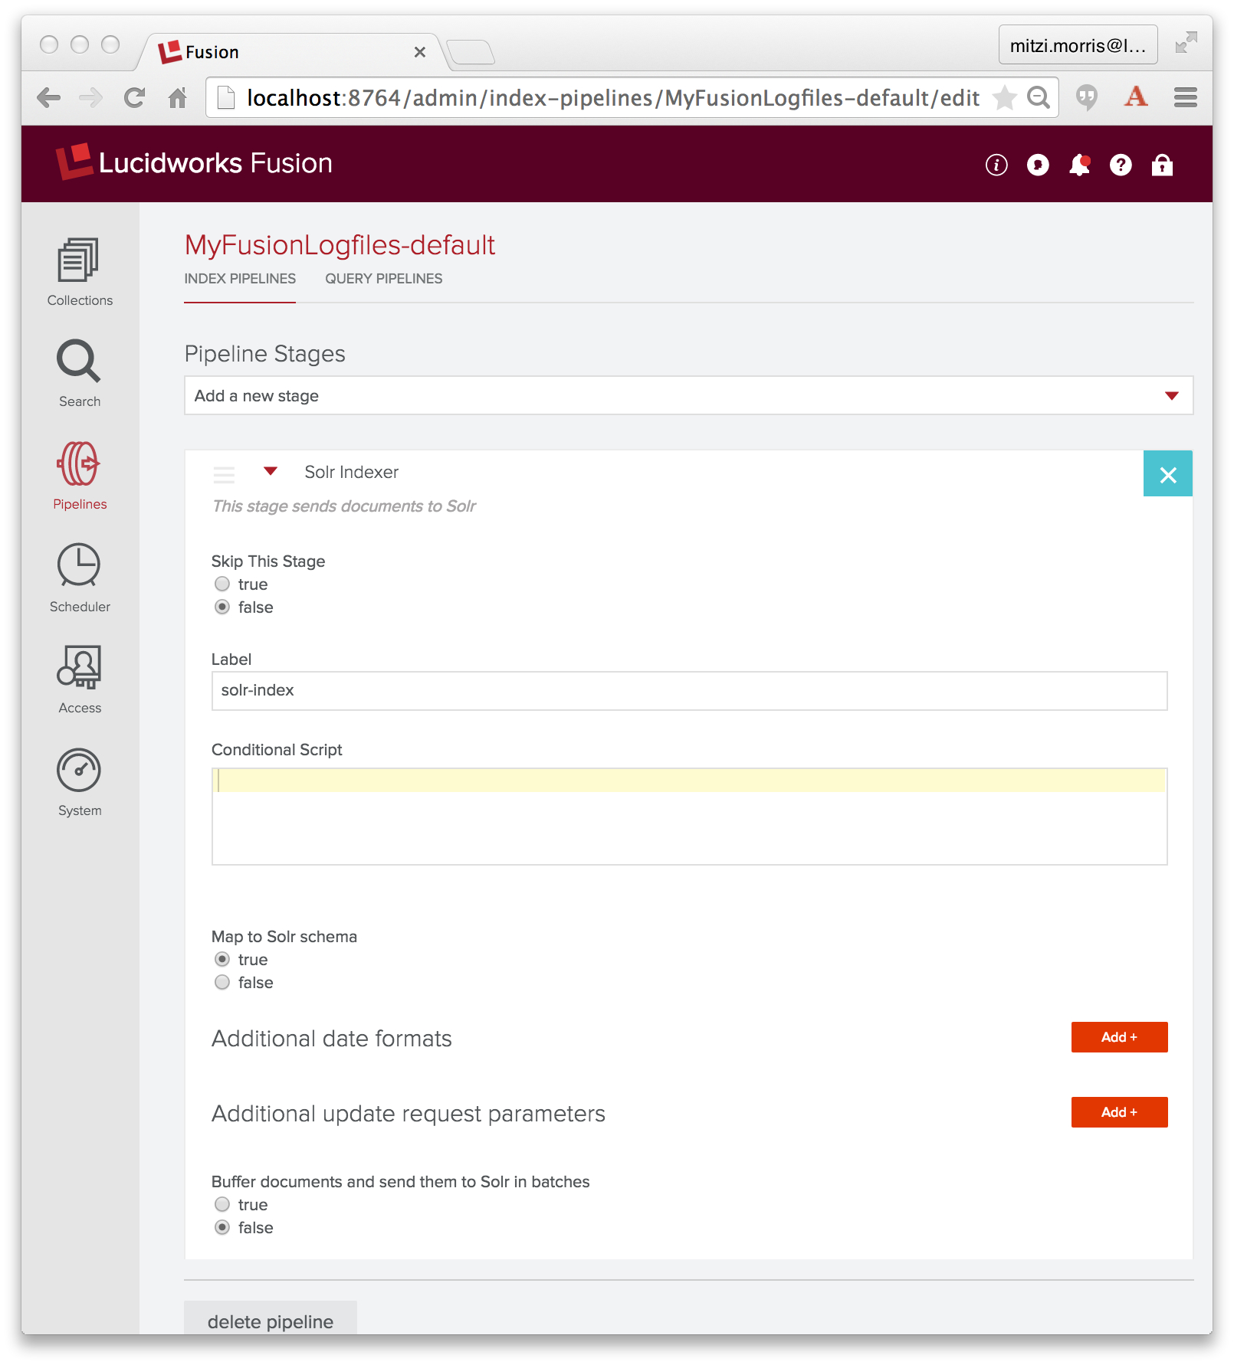Set Buffer documents option to true
The image size is (1234, 1365).
click(222, 1205)
